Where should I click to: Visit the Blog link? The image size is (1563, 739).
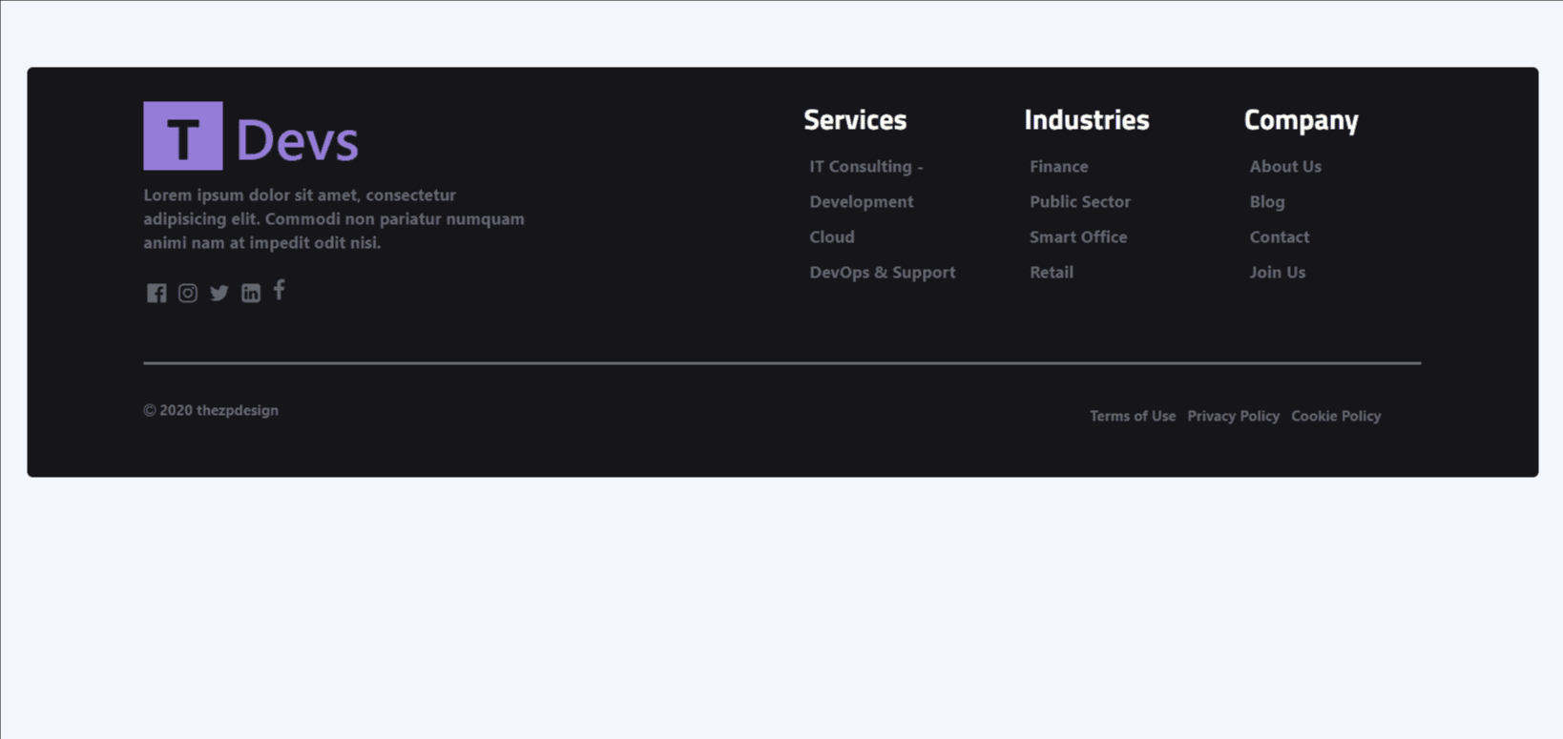click(x=1267, y=201)
